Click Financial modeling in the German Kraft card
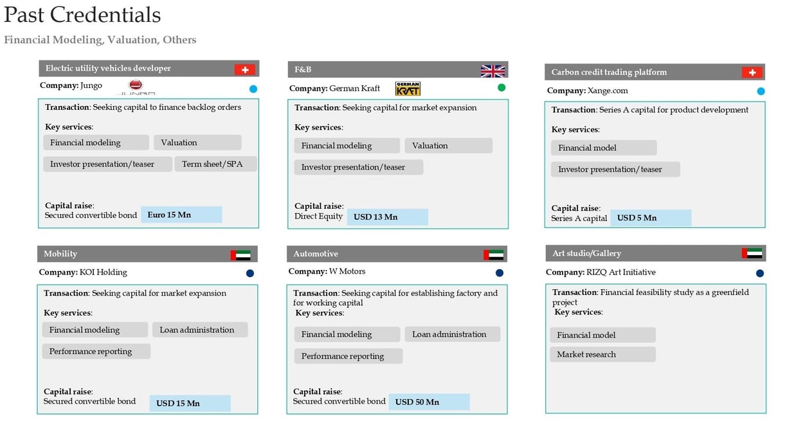This screenshot has height=421, width=787. [x=347, y=146]
